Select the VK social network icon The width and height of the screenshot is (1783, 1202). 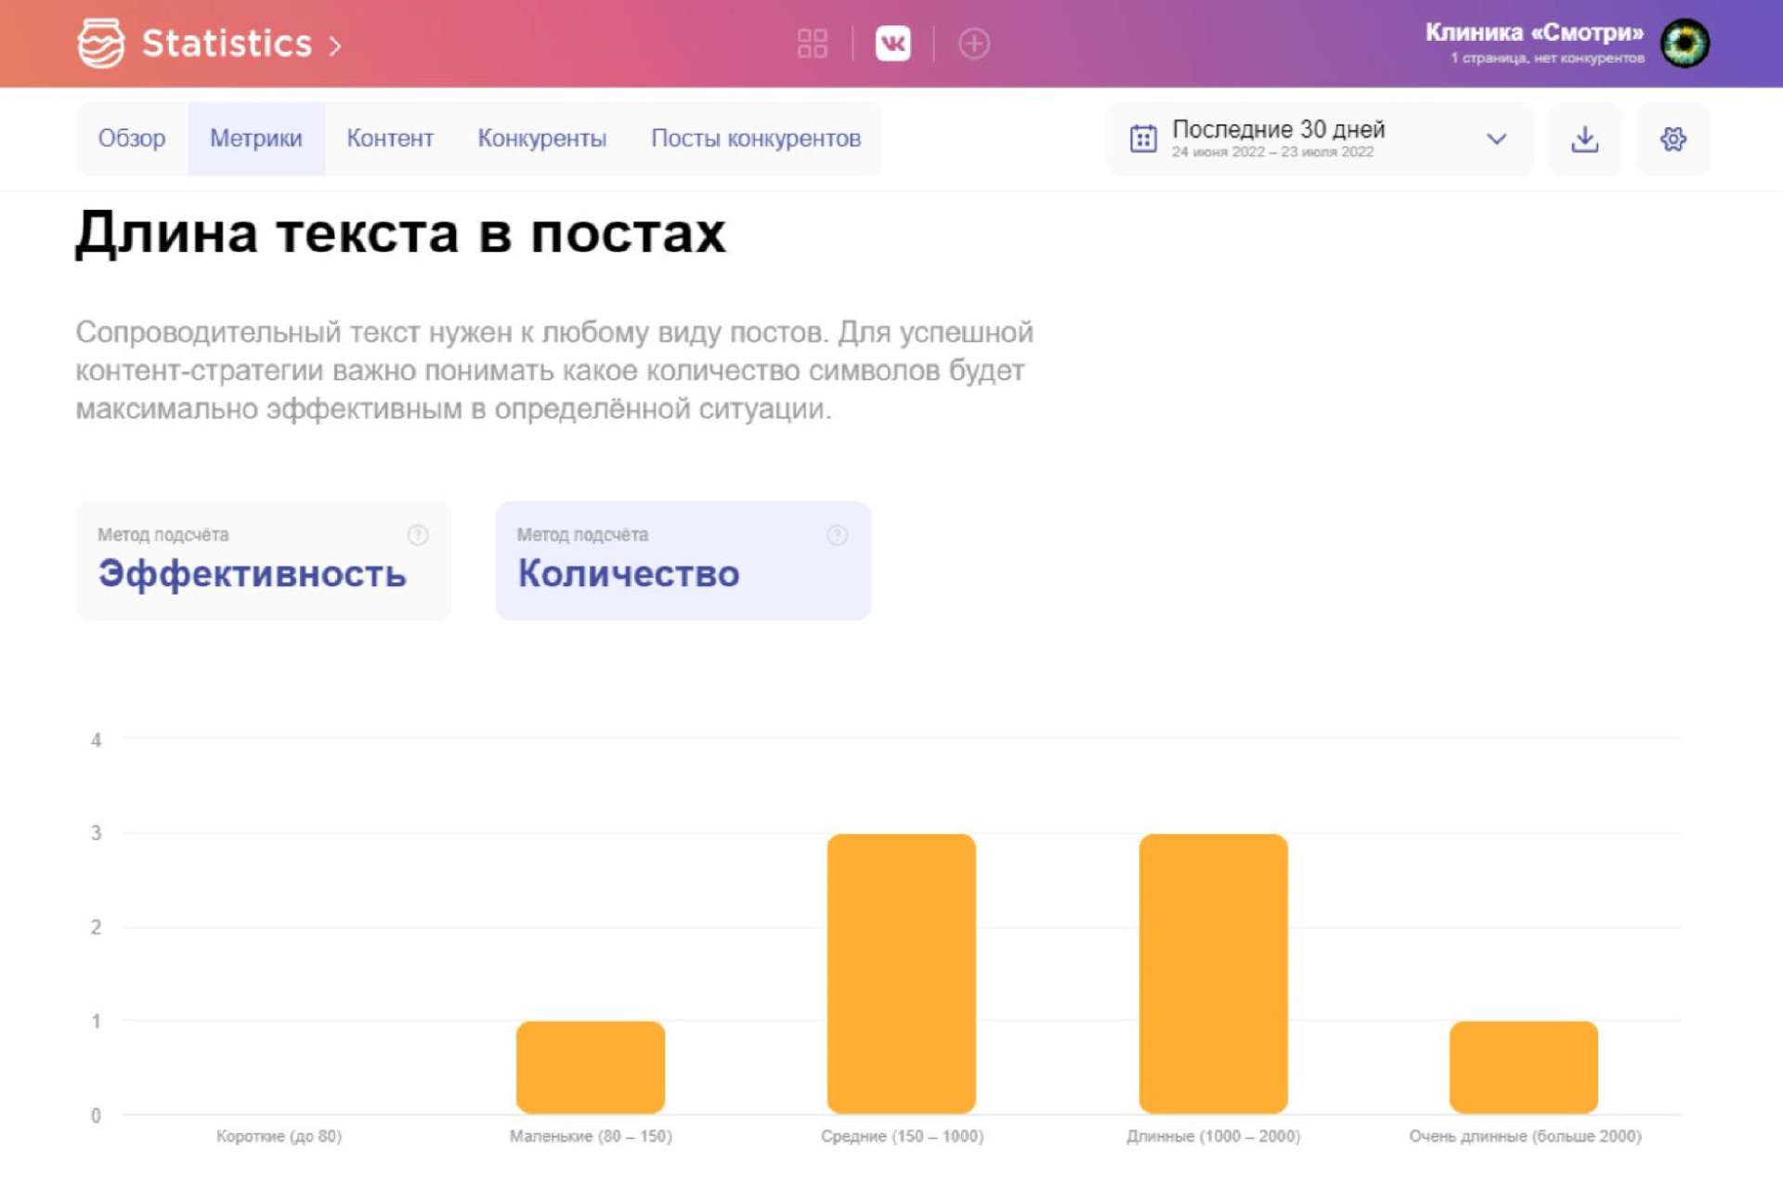(892, 43)
